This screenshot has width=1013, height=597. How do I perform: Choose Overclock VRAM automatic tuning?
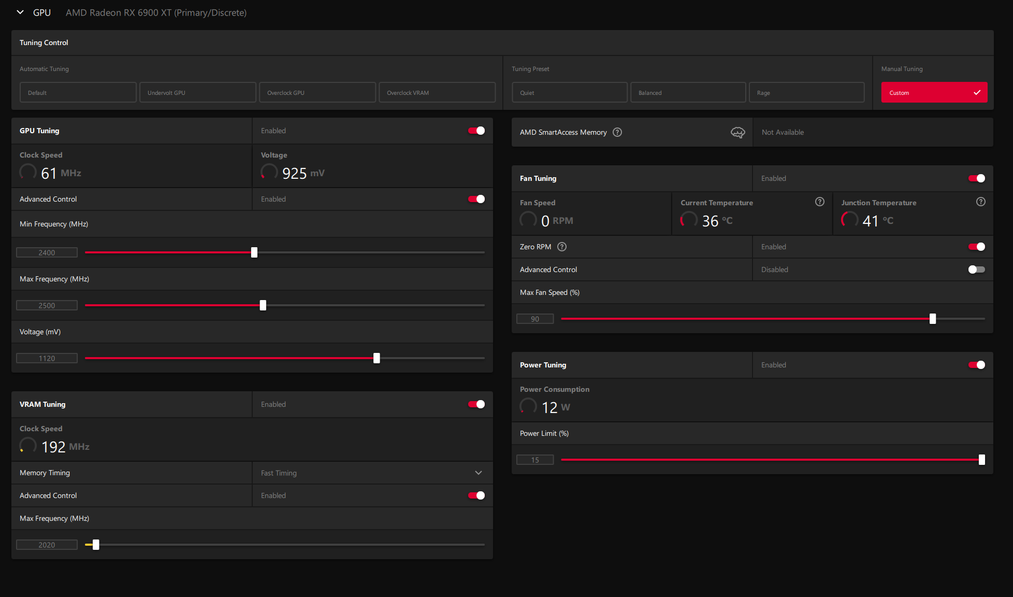[x=437, y=92]
